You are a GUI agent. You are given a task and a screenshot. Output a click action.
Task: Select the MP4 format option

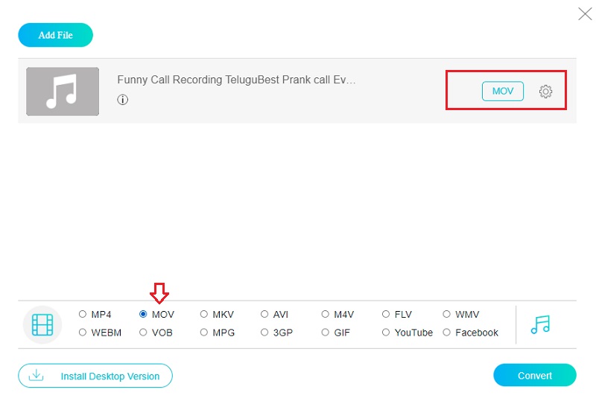point(83,315)
